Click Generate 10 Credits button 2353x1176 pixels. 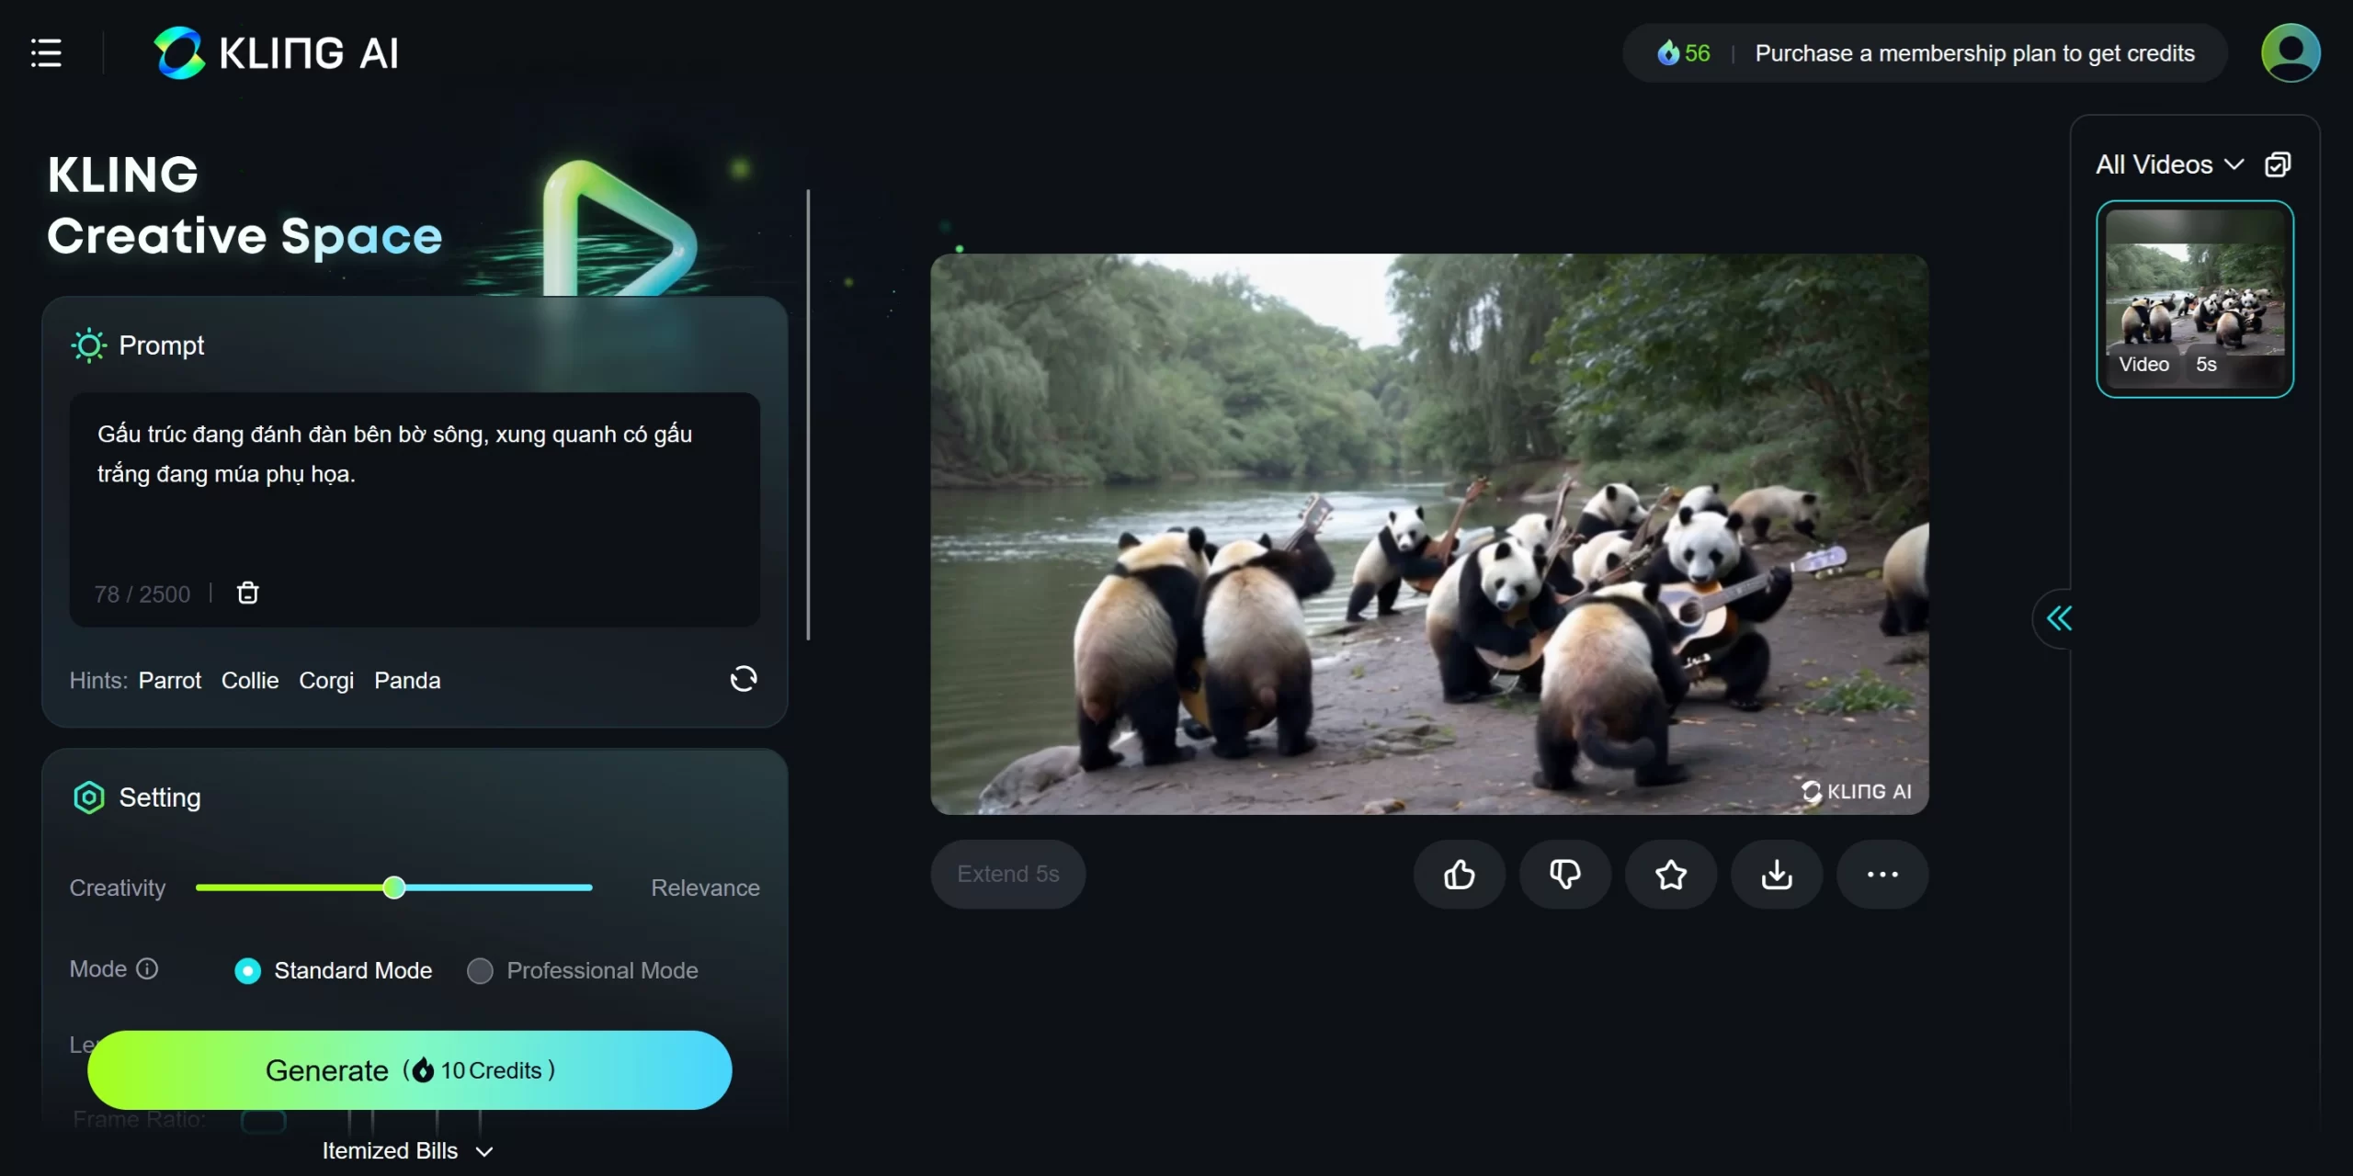pyautogui.click(x=409, y=1069)
